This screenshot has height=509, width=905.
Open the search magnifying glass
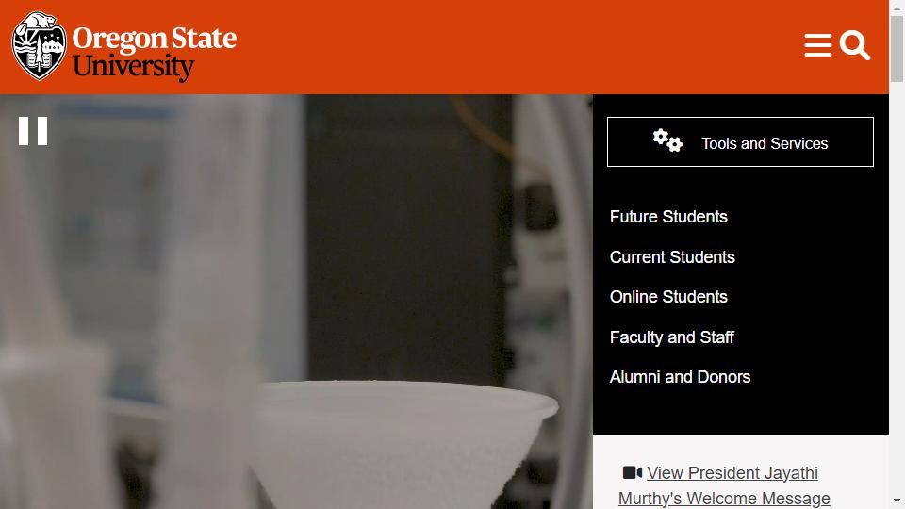(855, 45)
